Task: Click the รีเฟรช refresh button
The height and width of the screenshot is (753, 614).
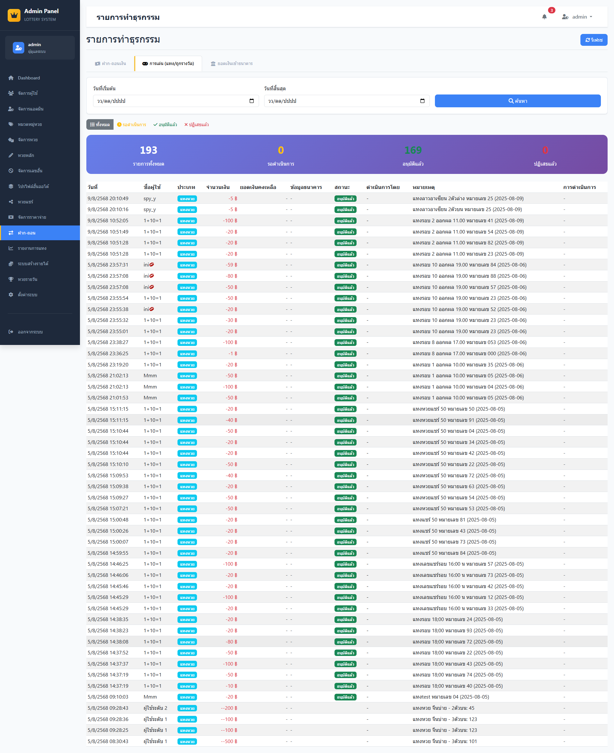Action: click(594, 40)
